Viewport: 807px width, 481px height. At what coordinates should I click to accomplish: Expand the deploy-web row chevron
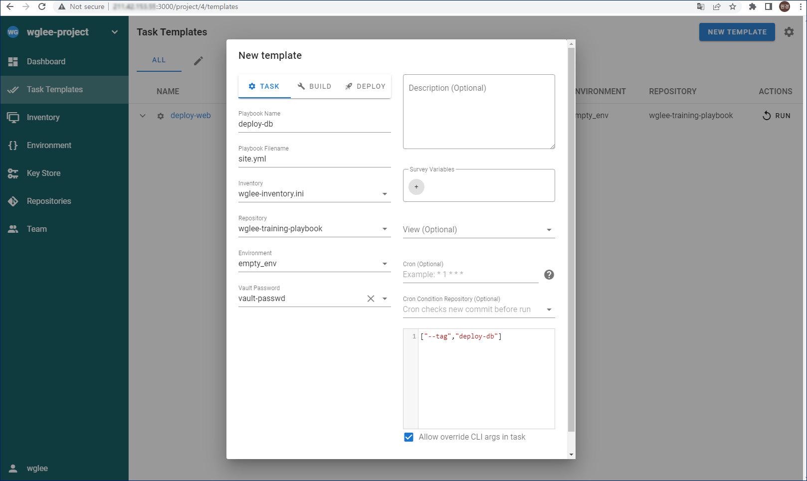click(143, 116)
